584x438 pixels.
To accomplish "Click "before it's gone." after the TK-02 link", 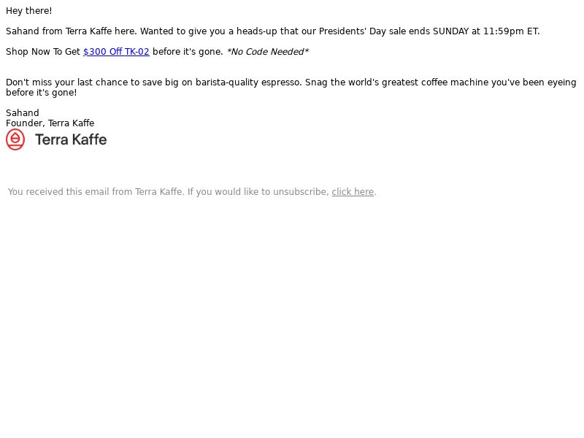I will click(188, 52).
